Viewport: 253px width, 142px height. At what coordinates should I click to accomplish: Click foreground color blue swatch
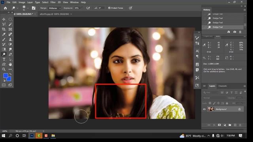5,75
